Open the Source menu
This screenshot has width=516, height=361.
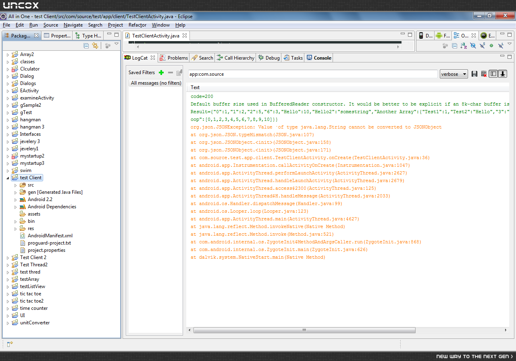point(51,25)
